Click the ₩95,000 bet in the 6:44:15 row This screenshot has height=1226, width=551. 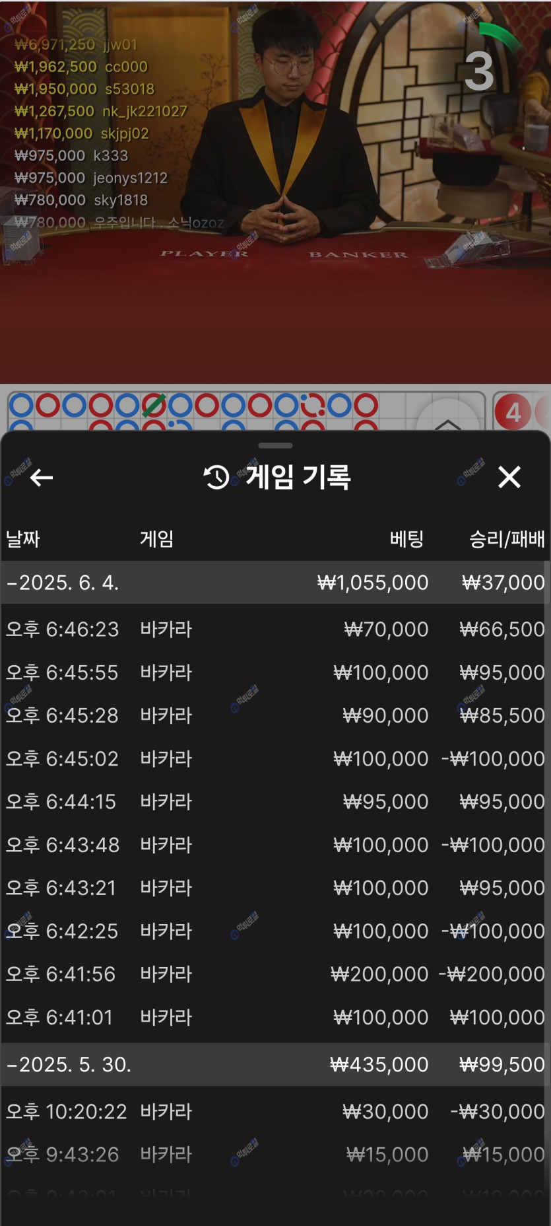[x=386, y=801]
